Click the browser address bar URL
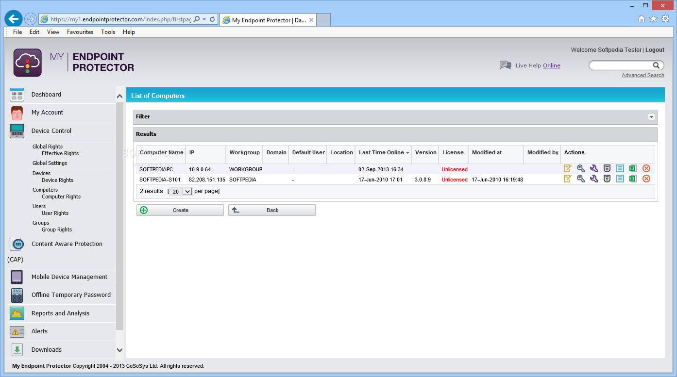 click(x=121, y=19)
